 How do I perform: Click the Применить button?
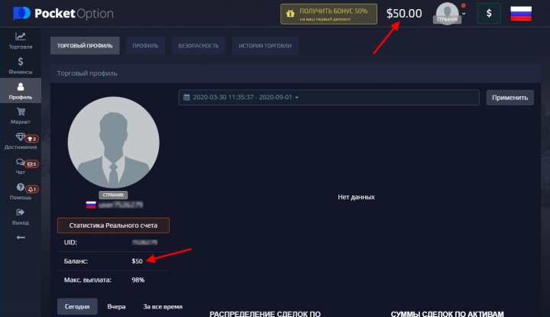(x=510, y=98)
